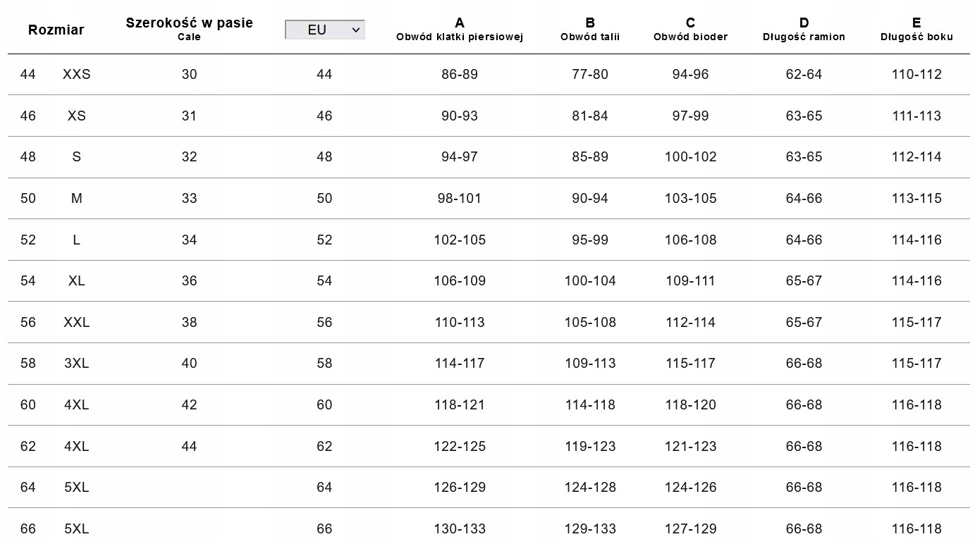The image size is (975, 544).
Task: Click chest value 130-133 in last row
Action: click(460, 528)
